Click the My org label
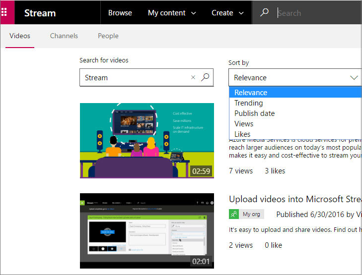This screenshot has height=275, width=362. tap(251, 214)
